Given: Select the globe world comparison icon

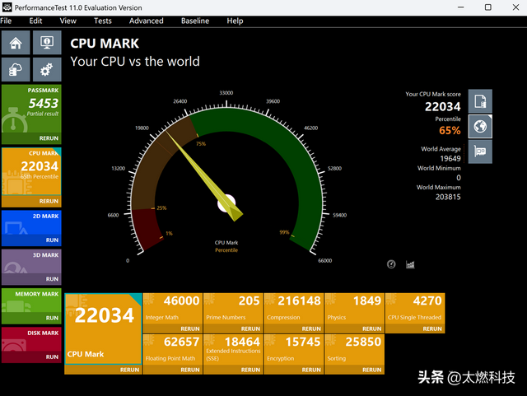Looking at the screenshot, I should pyautogui.click(x=481, y=126).
